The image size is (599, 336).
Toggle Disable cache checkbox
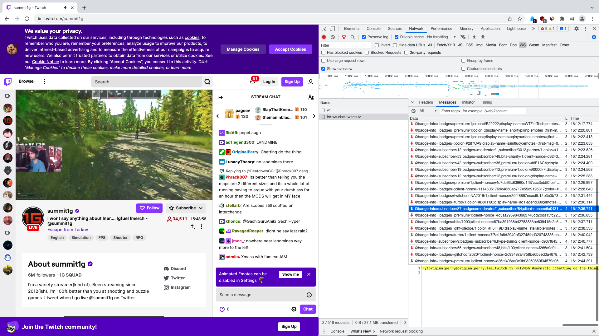coord(396,37)
